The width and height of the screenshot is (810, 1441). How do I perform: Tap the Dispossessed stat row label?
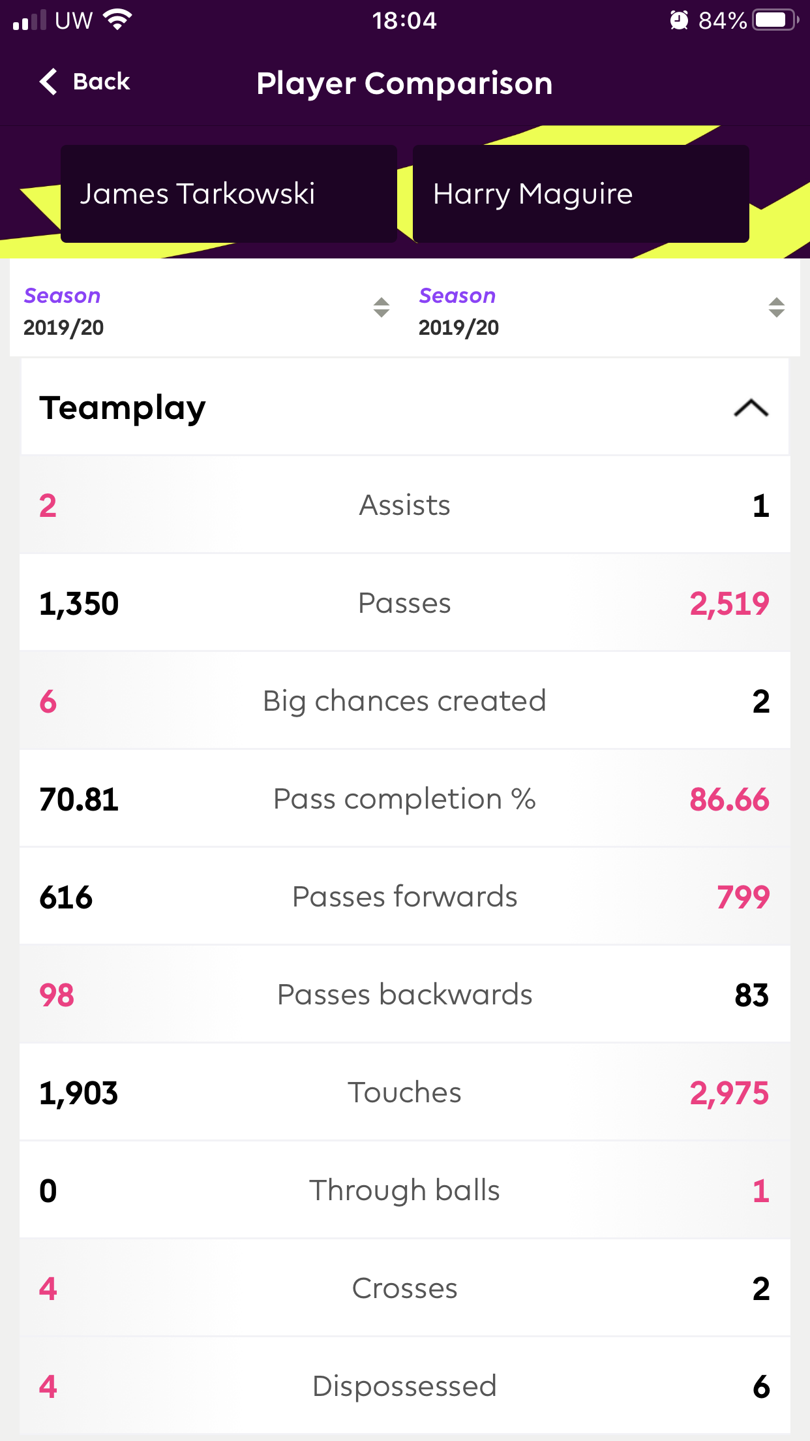[x=404, y=1386]
